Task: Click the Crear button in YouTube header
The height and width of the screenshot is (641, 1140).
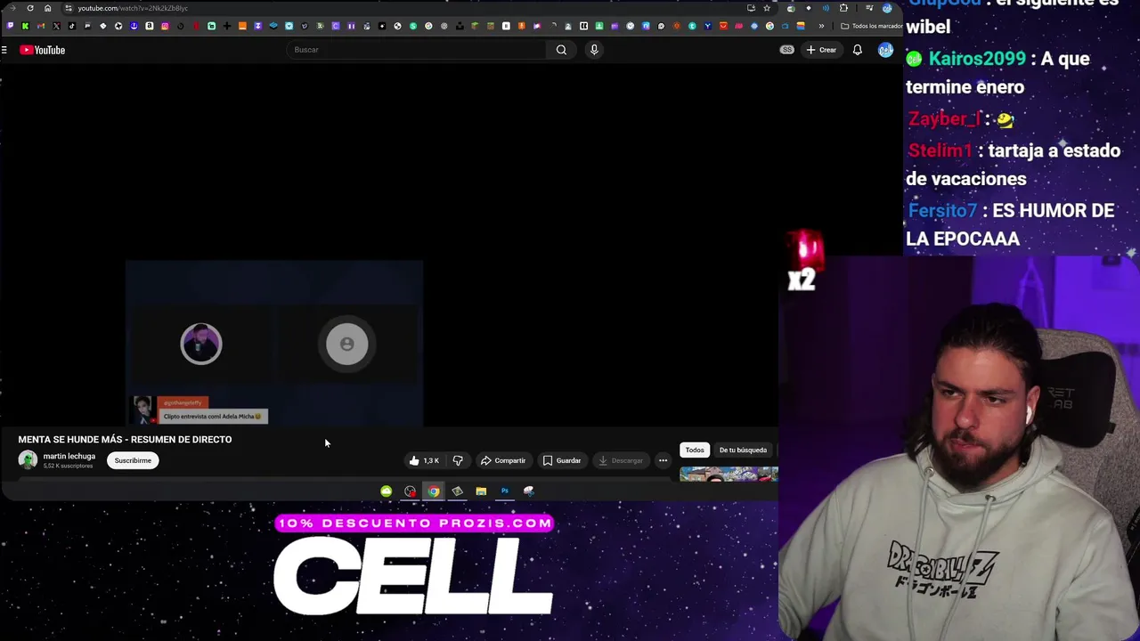Action: [821, 50]
